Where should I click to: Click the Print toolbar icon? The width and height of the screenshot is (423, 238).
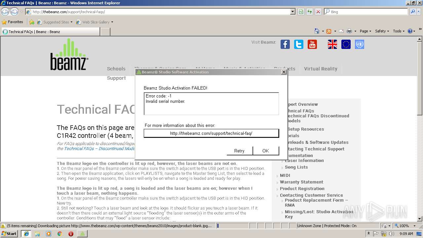point(349,31)
